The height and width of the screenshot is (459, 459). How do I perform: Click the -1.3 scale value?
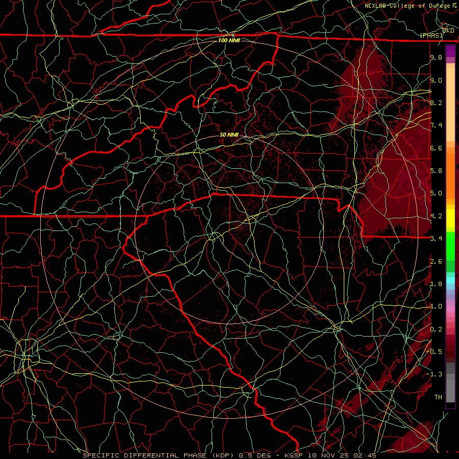point(435,374)
